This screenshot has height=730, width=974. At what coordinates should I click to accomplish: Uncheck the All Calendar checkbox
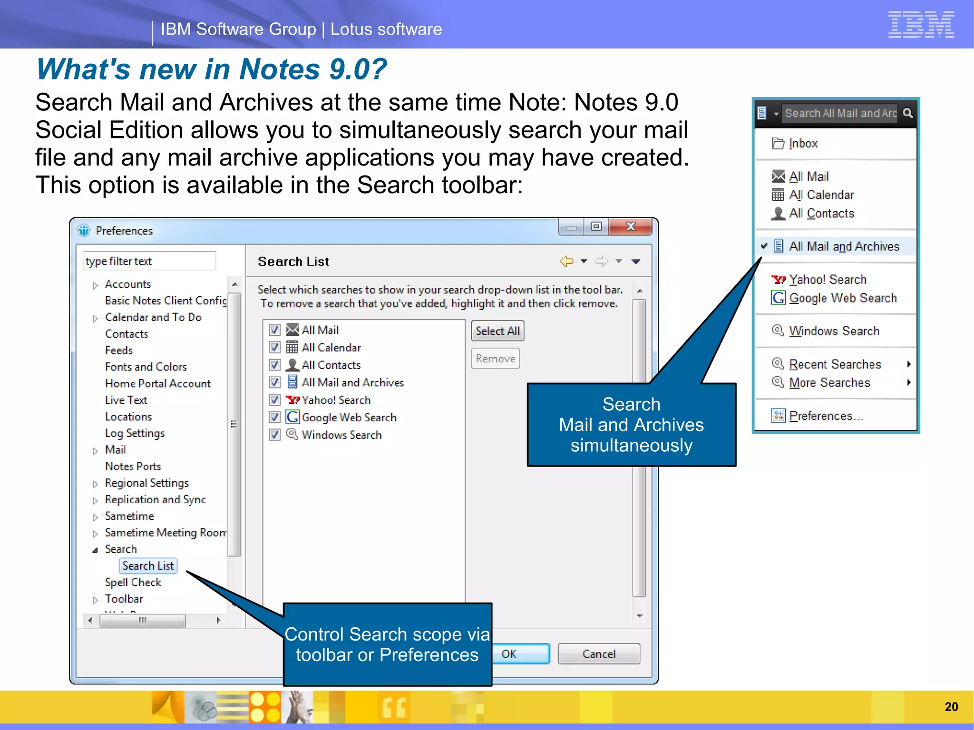pos(275,347)
